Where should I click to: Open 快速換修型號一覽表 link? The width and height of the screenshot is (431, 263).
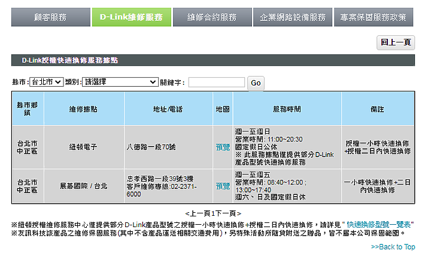click(x=378, y=225)
